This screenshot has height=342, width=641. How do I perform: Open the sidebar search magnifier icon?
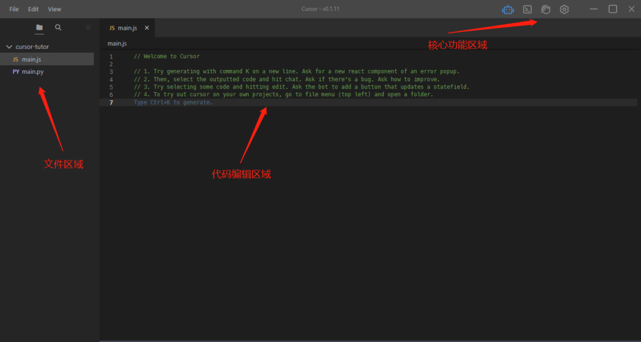[x=58, y=27]
